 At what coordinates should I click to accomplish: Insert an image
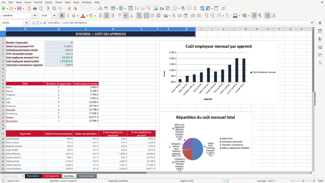(156, 8)
